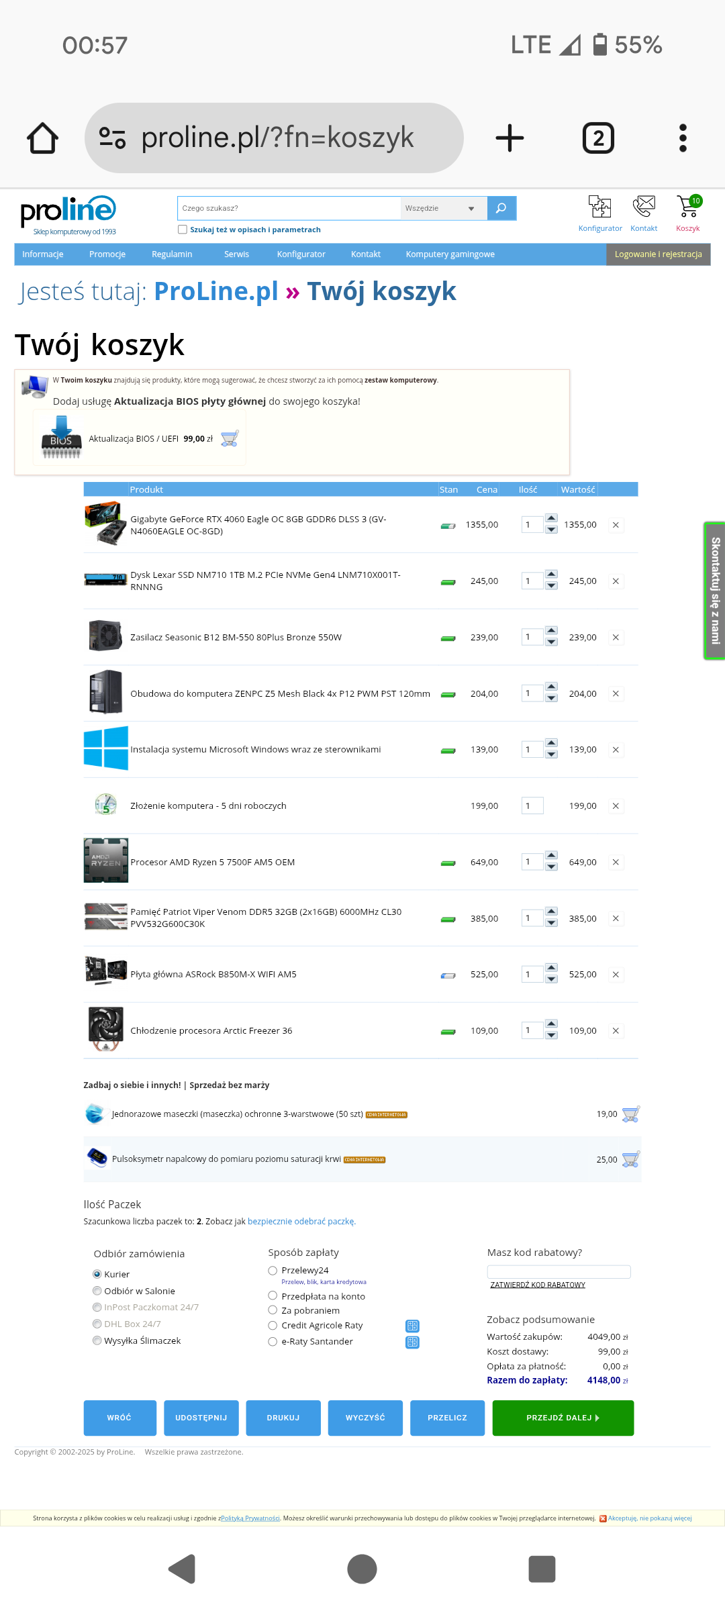725x1611 pixels.
Task: Increase quantity of ASRock B850M-X motherboard
Action: tap(551, 967)
